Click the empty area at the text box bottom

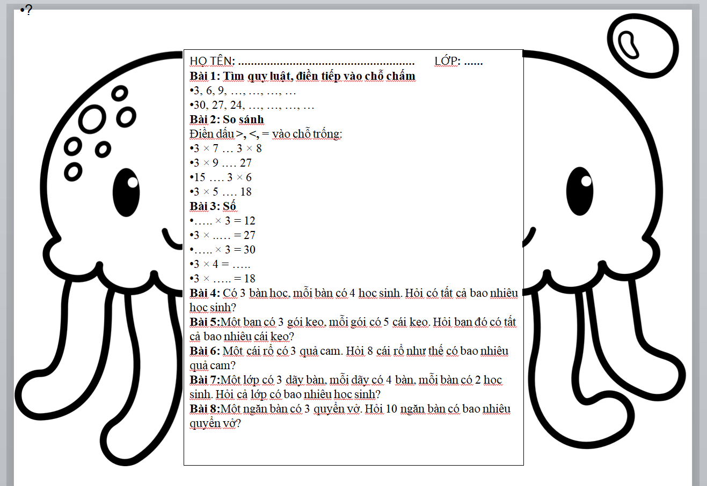click(x=353, y=447)
